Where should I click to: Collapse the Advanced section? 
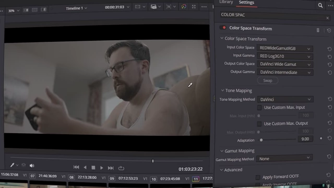pyautogui.click(x=221, y=170)
